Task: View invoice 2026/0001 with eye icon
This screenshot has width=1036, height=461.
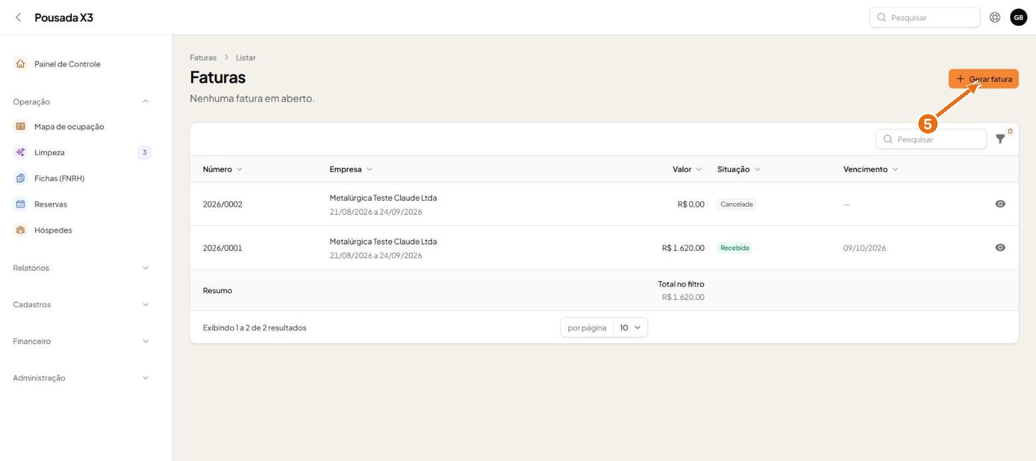Action: pos(1000,248)
